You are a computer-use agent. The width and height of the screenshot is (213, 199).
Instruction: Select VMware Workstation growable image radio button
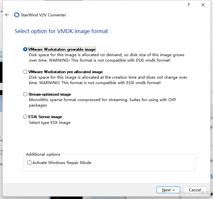tap(25, 49)
